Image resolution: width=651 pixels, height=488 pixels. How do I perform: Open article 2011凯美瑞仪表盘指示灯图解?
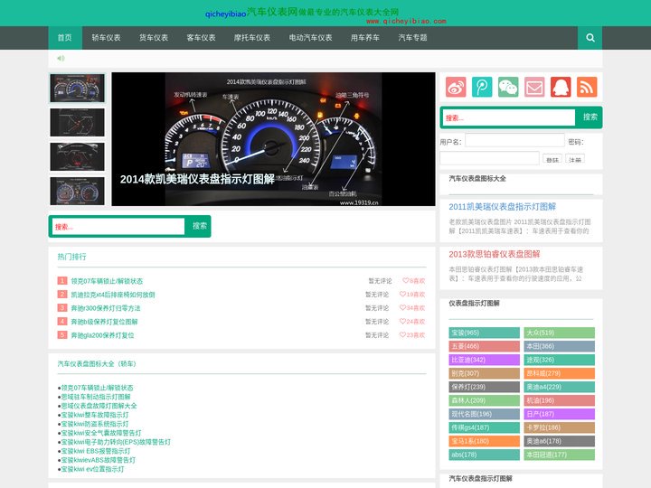[x=503, y=207]
